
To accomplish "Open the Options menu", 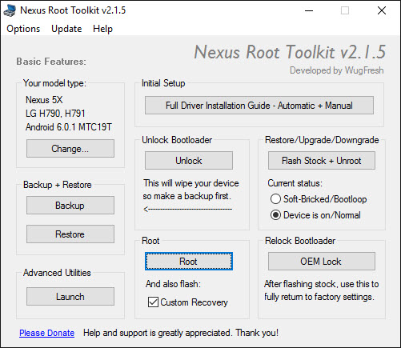I will pyautogui.click(x=23, y=29).
